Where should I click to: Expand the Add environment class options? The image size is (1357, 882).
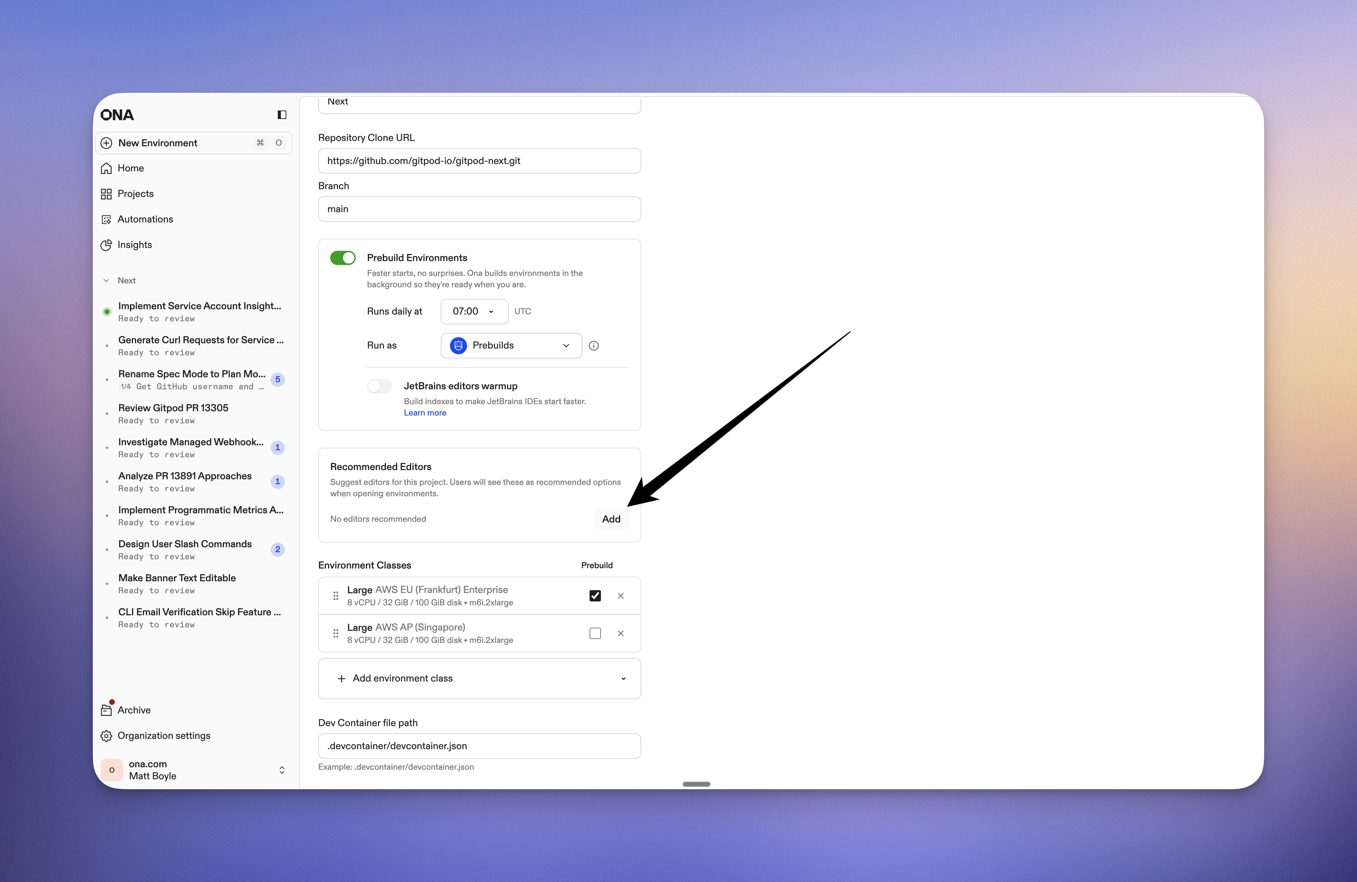click(623, 678)
